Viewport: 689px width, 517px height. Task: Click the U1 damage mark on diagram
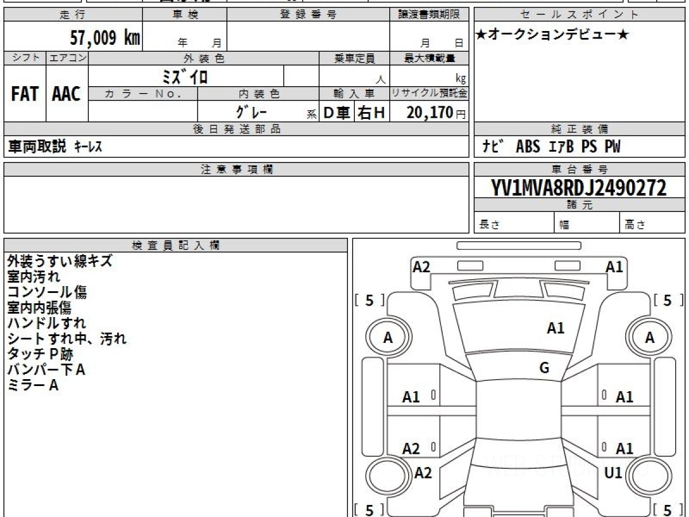pos(614,473)
